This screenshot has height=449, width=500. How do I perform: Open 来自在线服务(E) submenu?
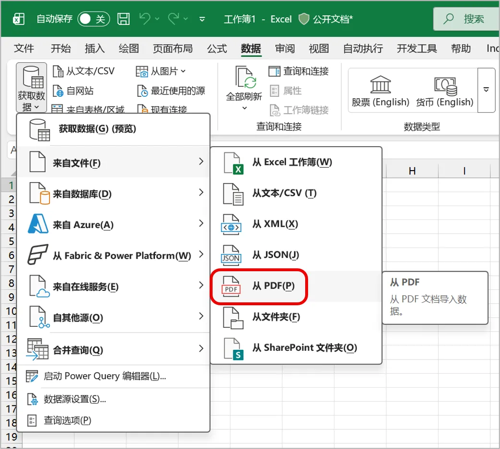[x=113, y=286]
